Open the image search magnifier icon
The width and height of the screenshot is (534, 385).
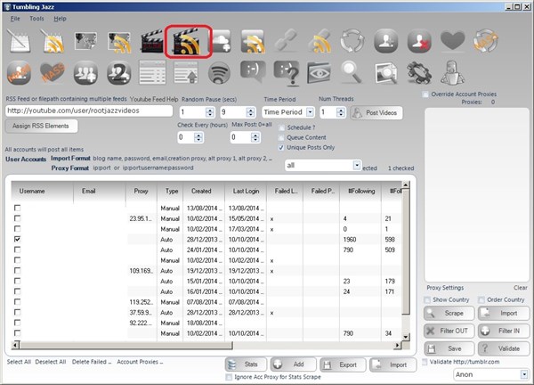tap(386, 73)
